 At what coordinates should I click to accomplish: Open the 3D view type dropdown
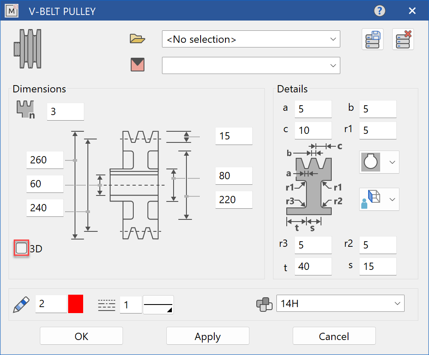coord(379,199)
